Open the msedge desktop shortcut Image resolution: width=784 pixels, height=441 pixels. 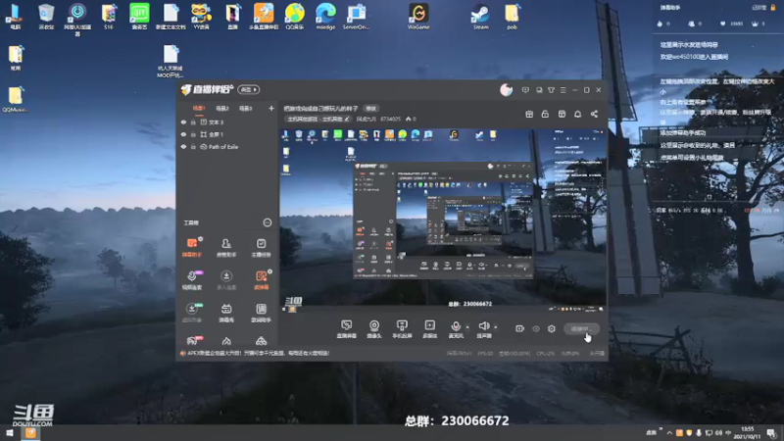click(325, 17)
